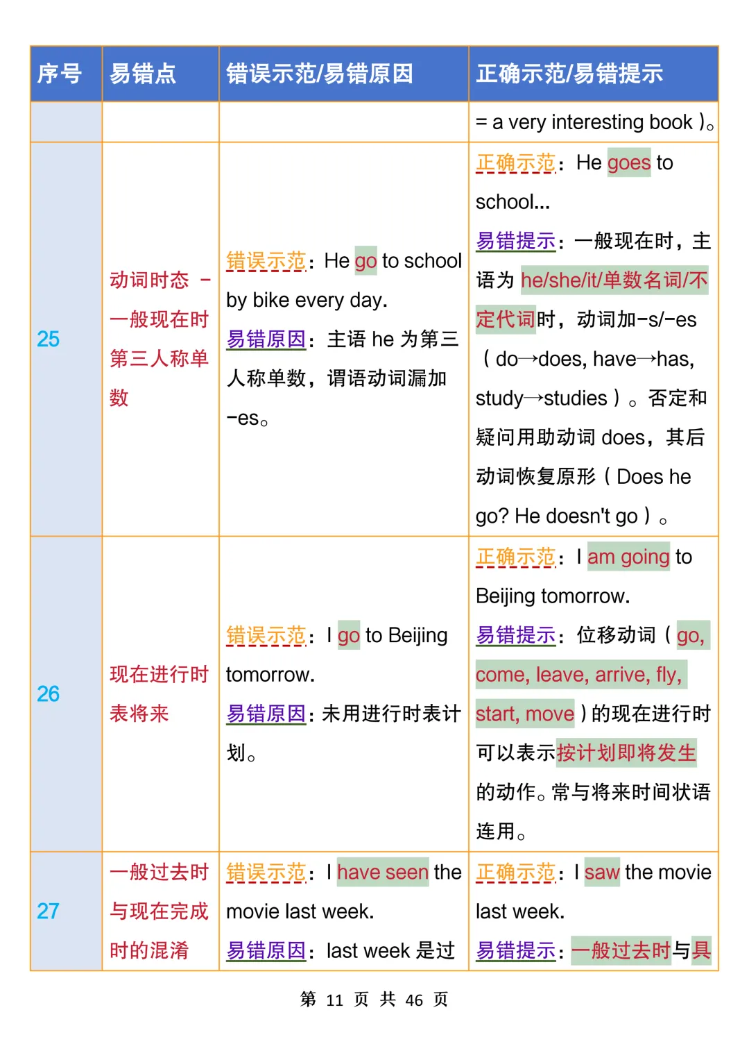
Task: Click highlighted 'go' in 'I go to Beijing'
Action: pyautogui.click(x=349, y=635)
